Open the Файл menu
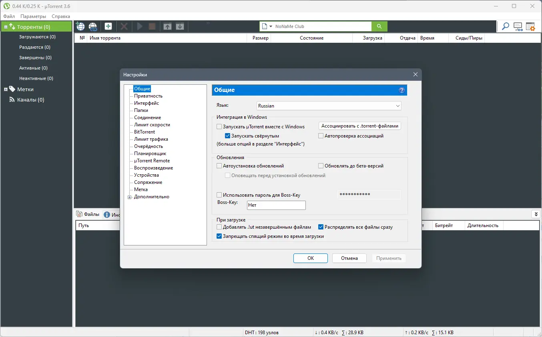This screenshot has width=542, height=337. 9,16
